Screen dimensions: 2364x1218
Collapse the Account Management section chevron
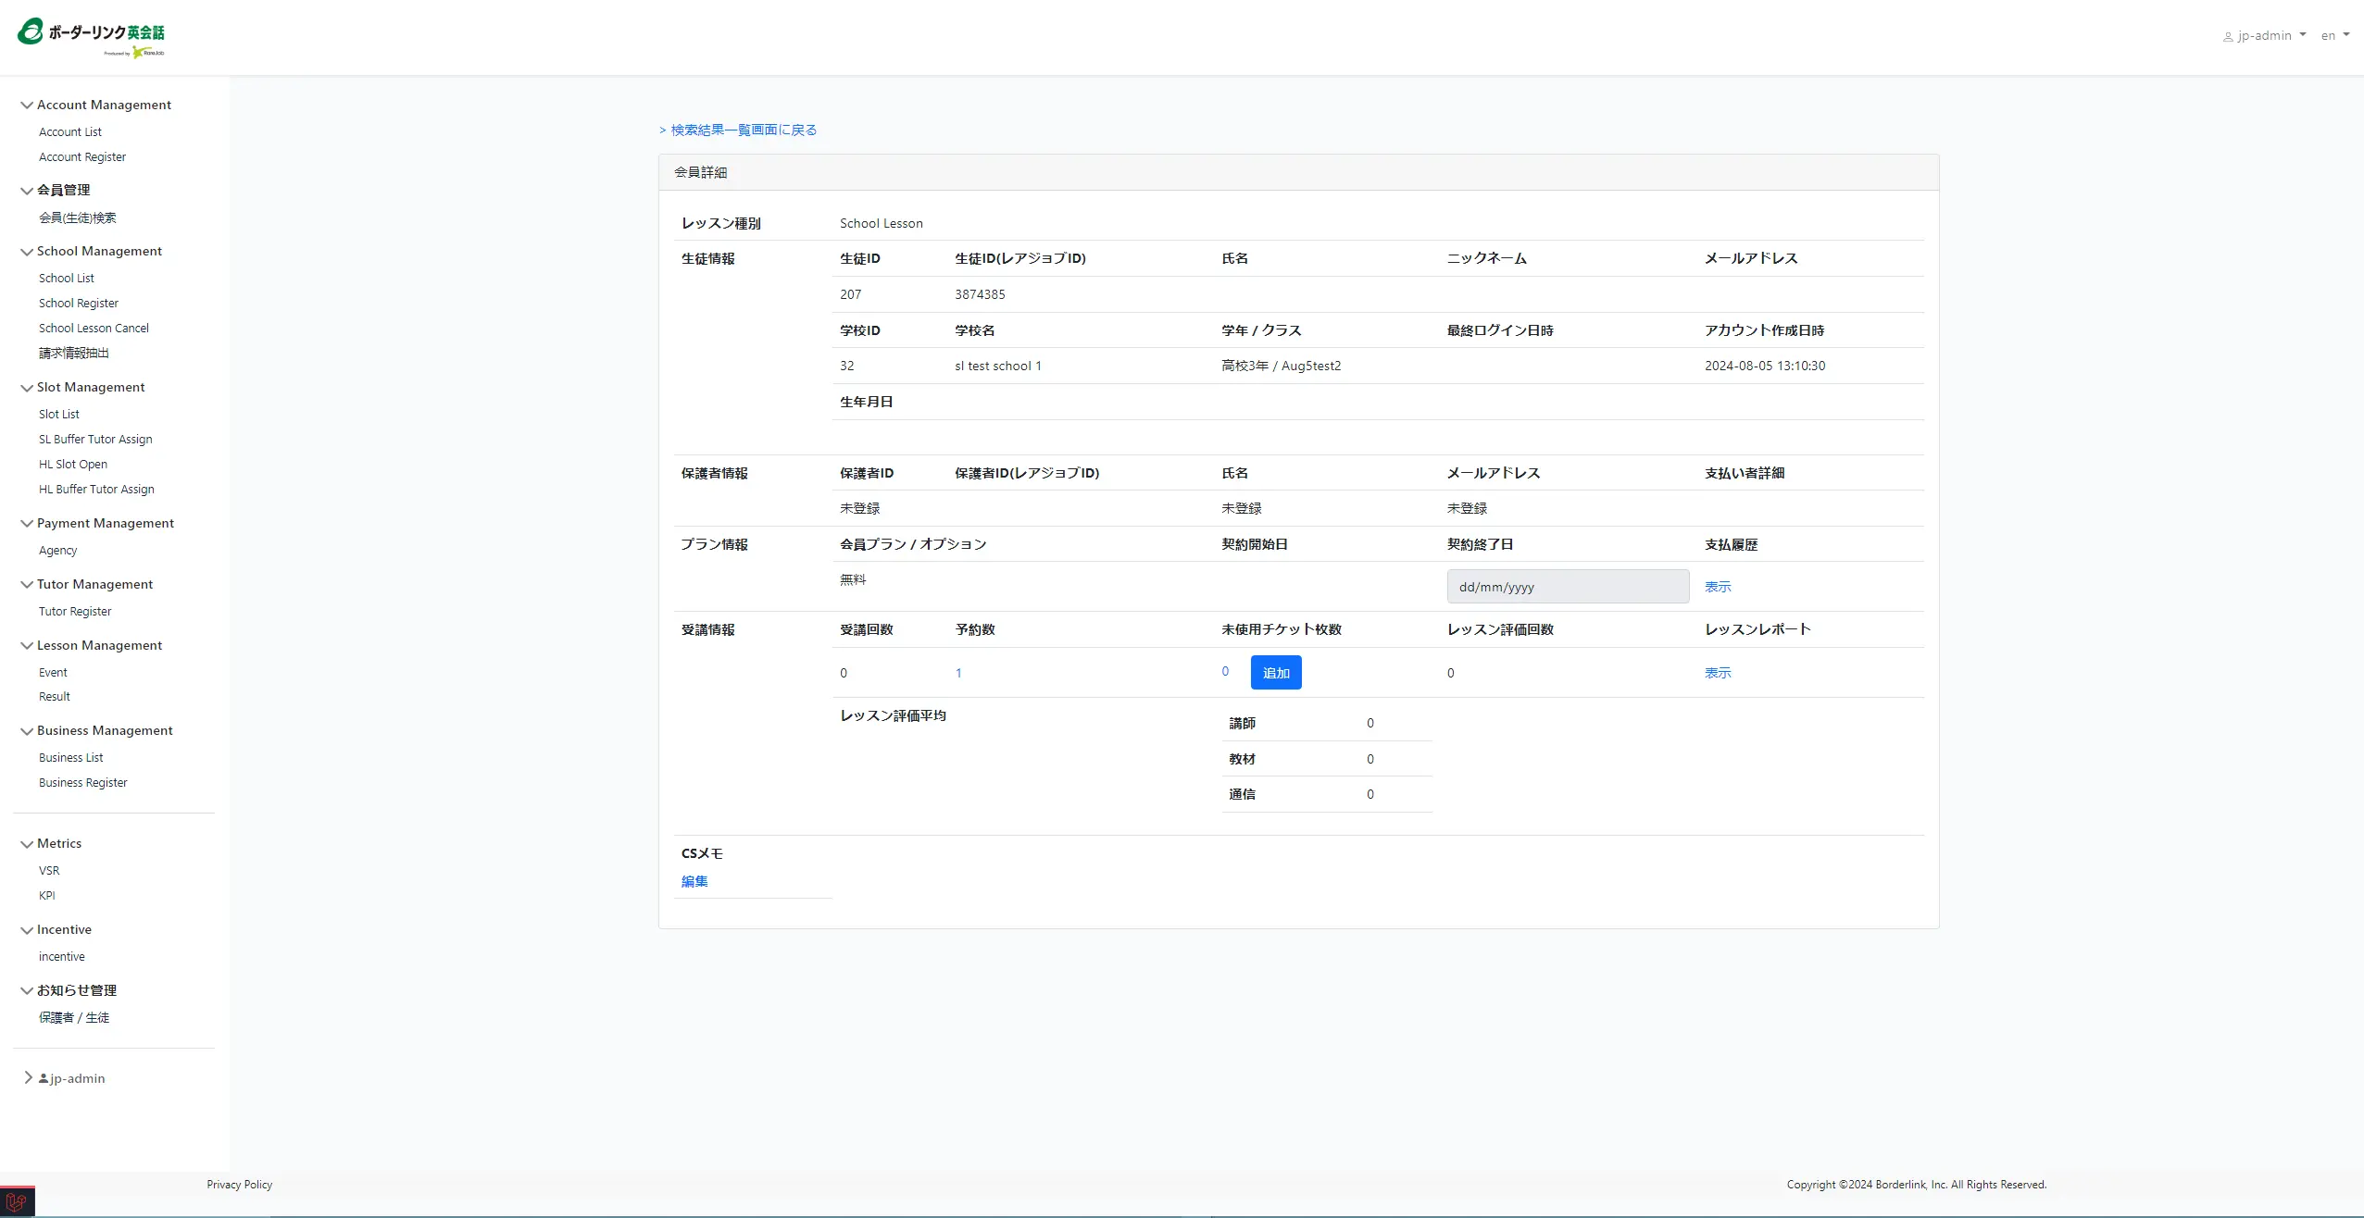click(x=27, y=106)
